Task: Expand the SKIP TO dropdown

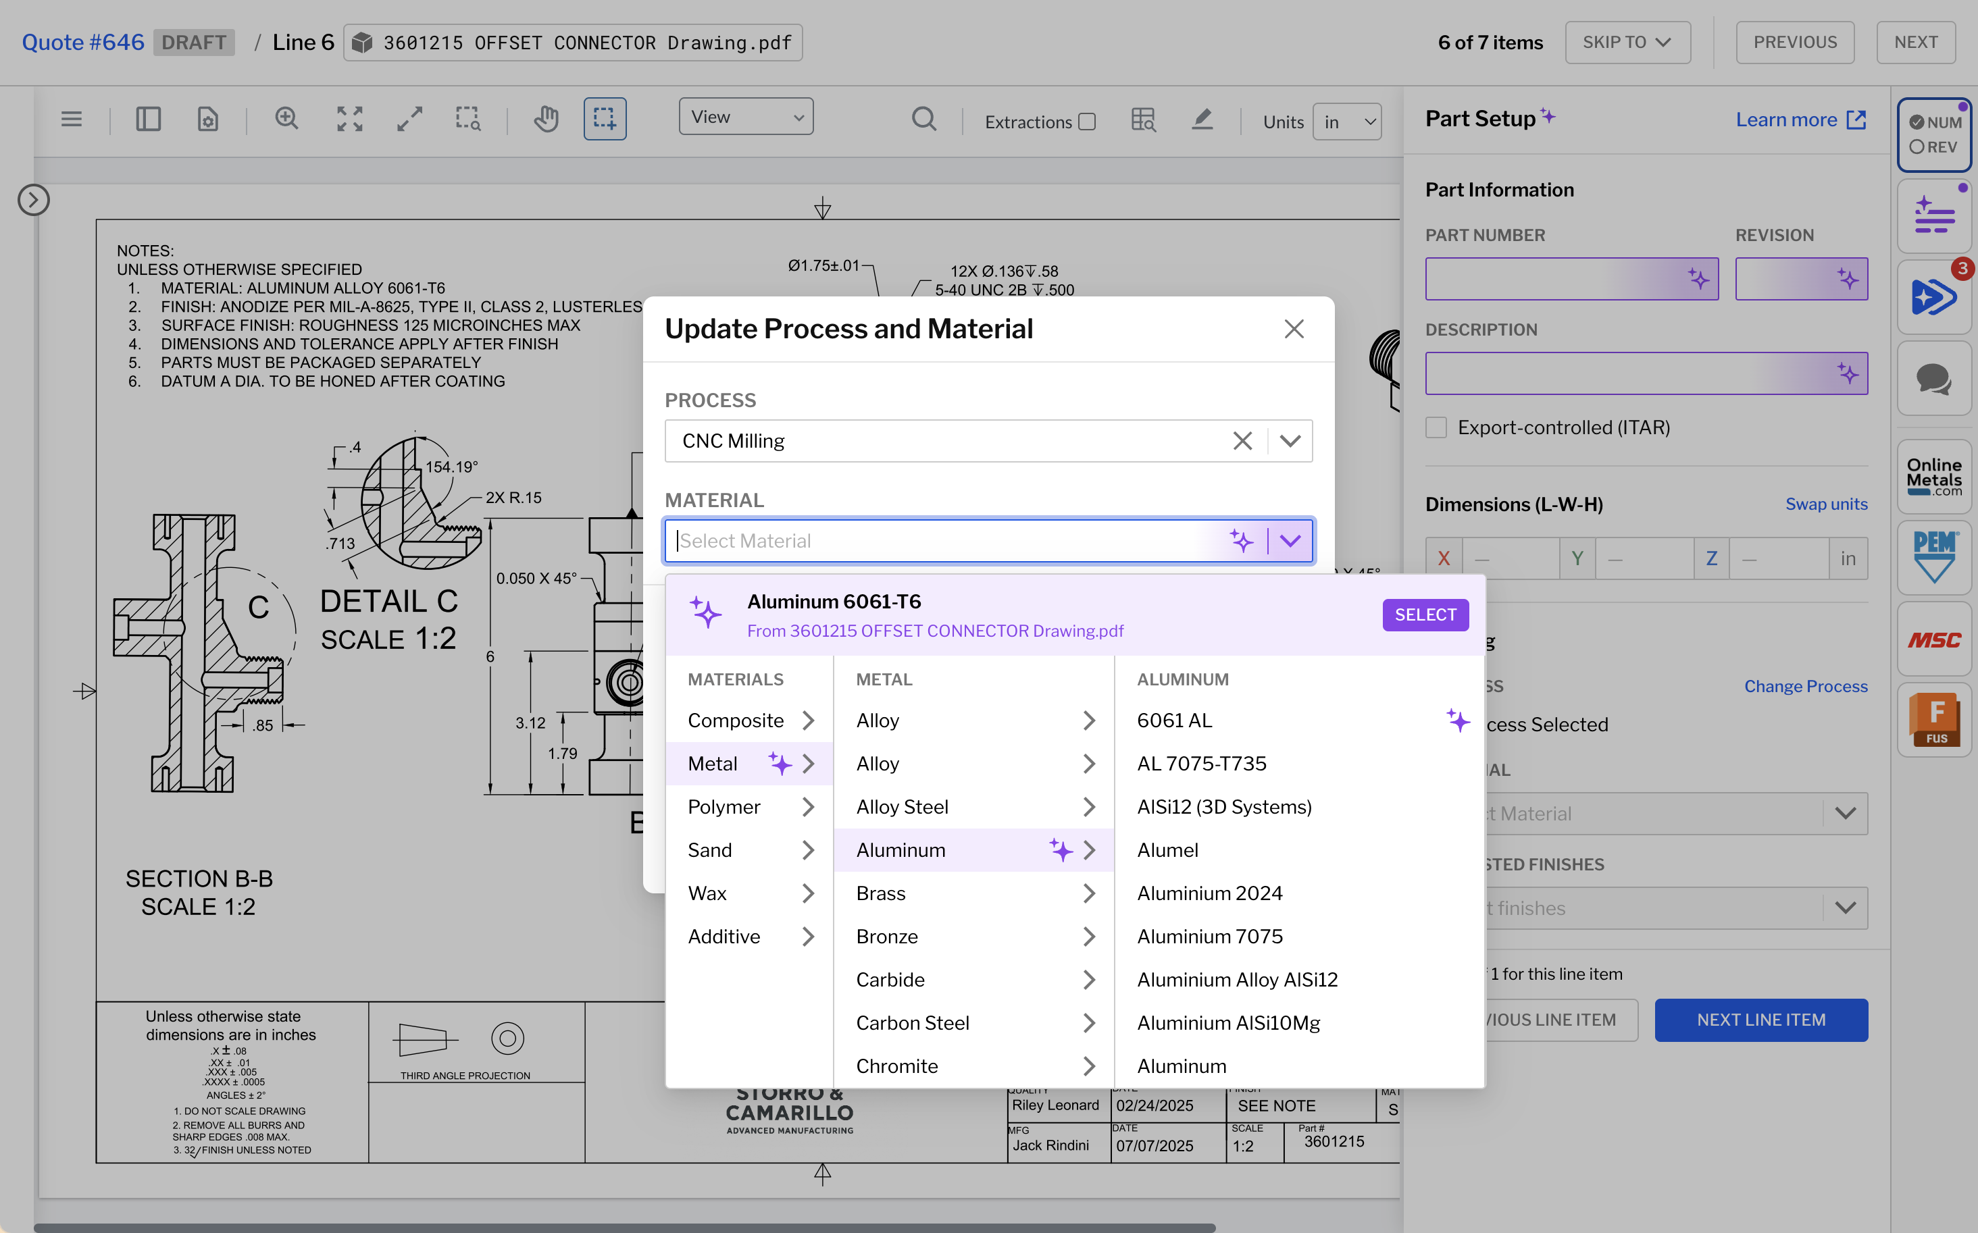Action: pos(1627,43)
